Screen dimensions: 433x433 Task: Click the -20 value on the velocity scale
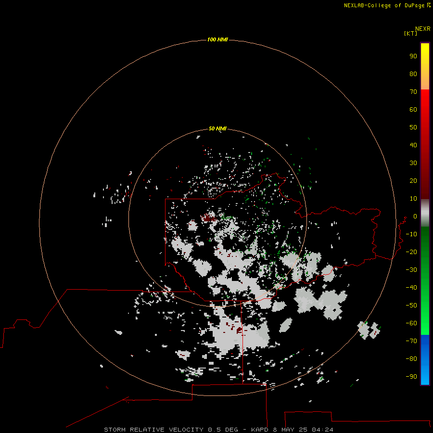click(x=411, y=252)
